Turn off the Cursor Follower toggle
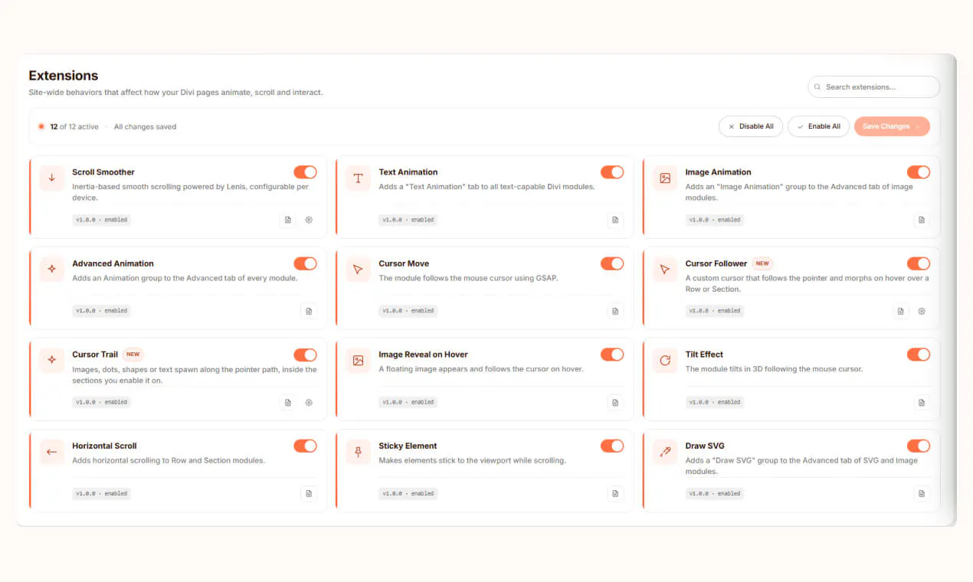This screenshot has height=582, width=973. 919,263
